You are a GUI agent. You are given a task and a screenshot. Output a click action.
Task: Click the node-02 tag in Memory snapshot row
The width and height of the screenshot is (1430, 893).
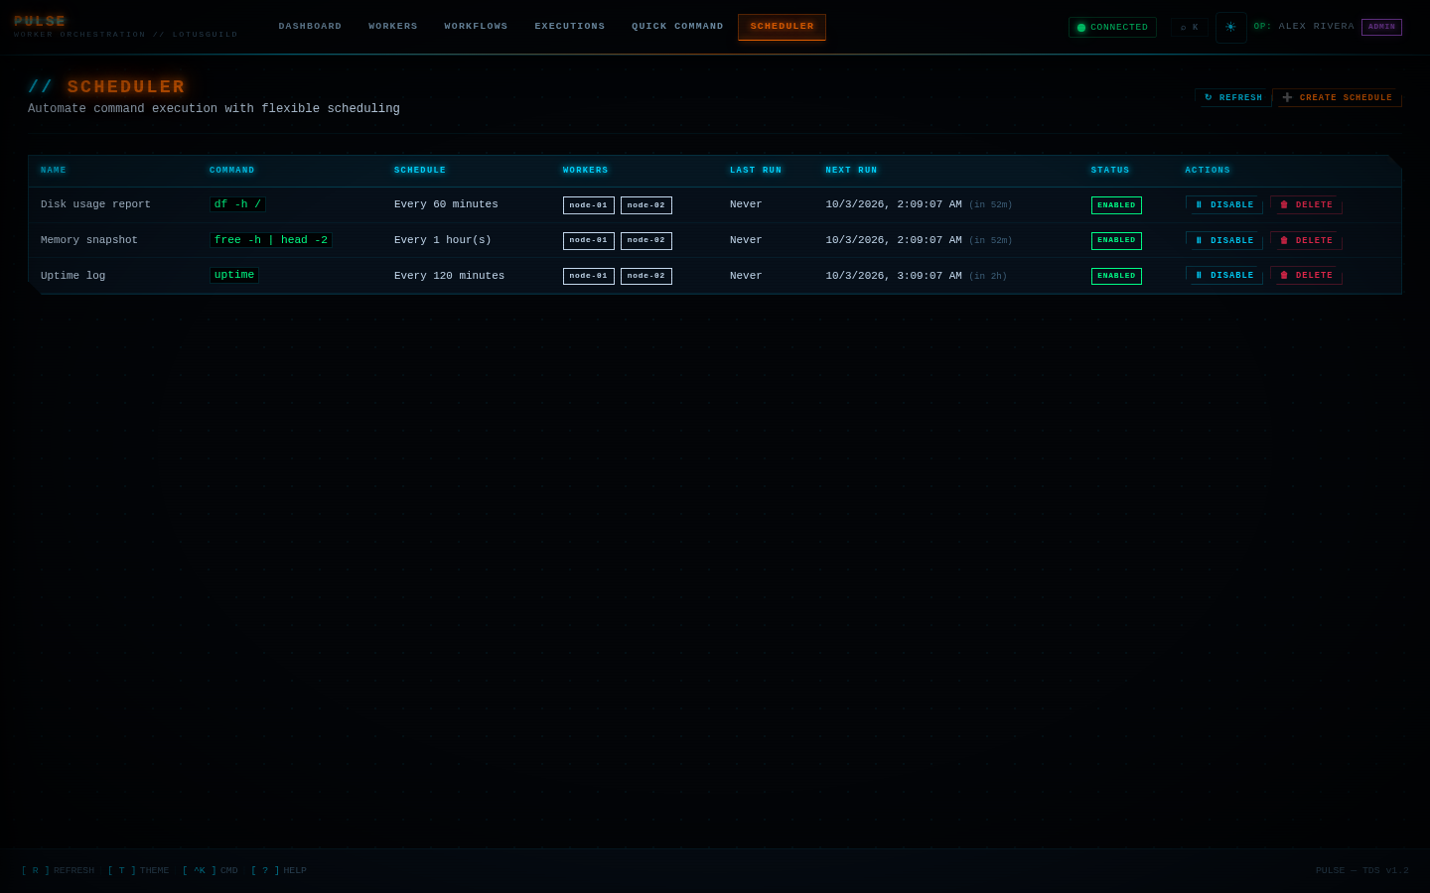coord(646,241)
